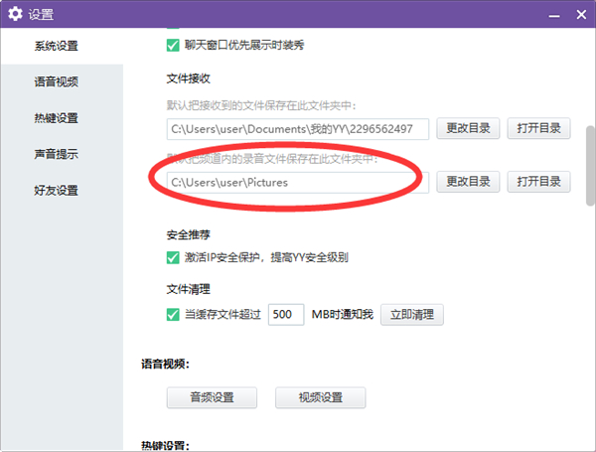Image resolution: width=596 pixels, height=452 pixels.
Task: Toggle the 聊天窗口优先展示时装秀 checkbox
Action: [x=173, y=45]
